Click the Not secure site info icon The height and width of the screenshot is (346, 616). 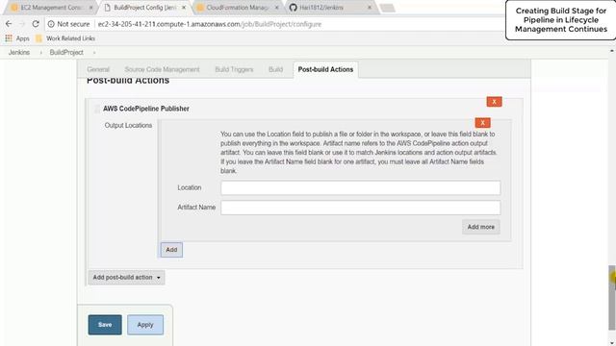coord(51,24)
